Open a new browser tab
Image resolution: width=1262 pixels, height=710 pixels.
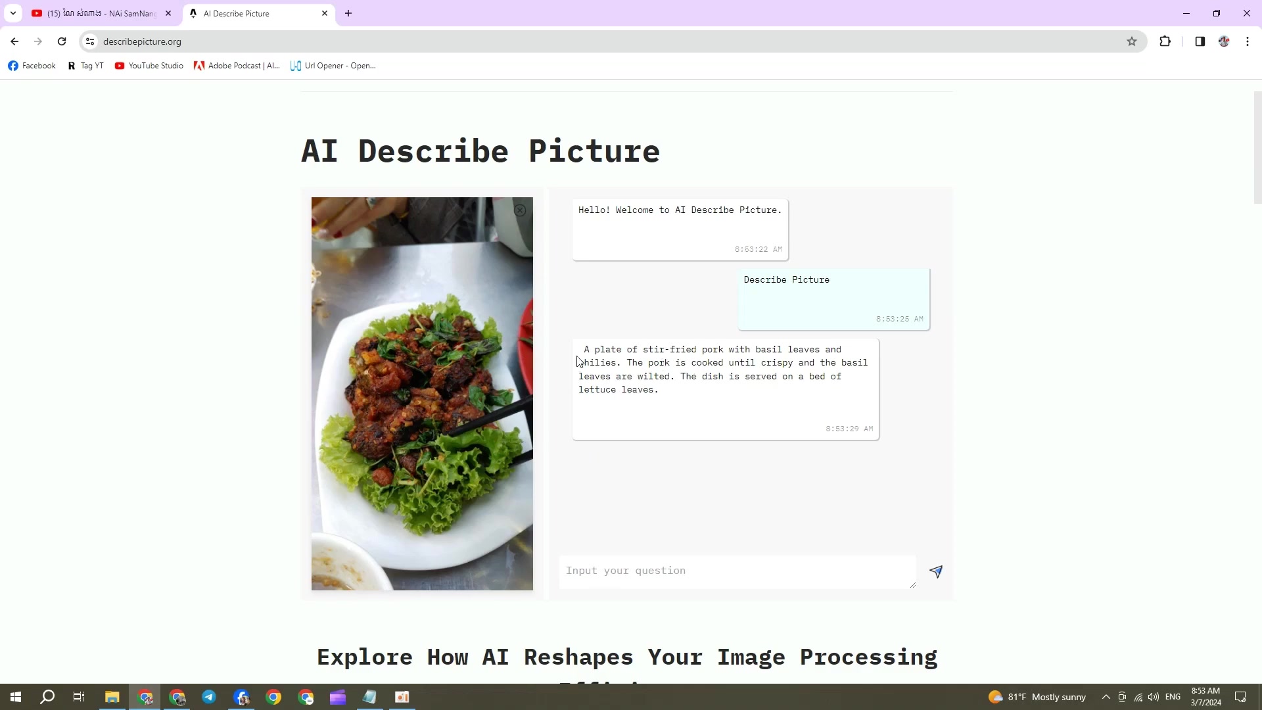tap(348, 13)
